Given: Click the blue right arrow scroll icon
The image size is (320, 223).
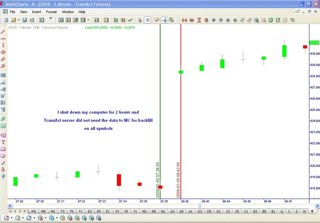Looking at the screenshot, I should 235,20.
